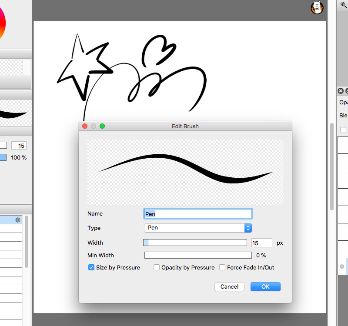Toggle the checkbox under Blend in the layer panel
The height and width of the screenshot is (326, 348).
343,130
